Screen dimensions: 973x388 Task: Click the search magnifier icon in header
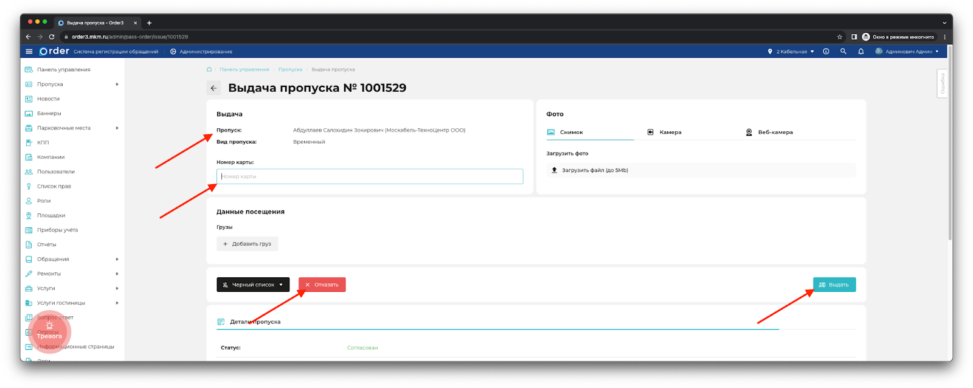tap(843, 52)
